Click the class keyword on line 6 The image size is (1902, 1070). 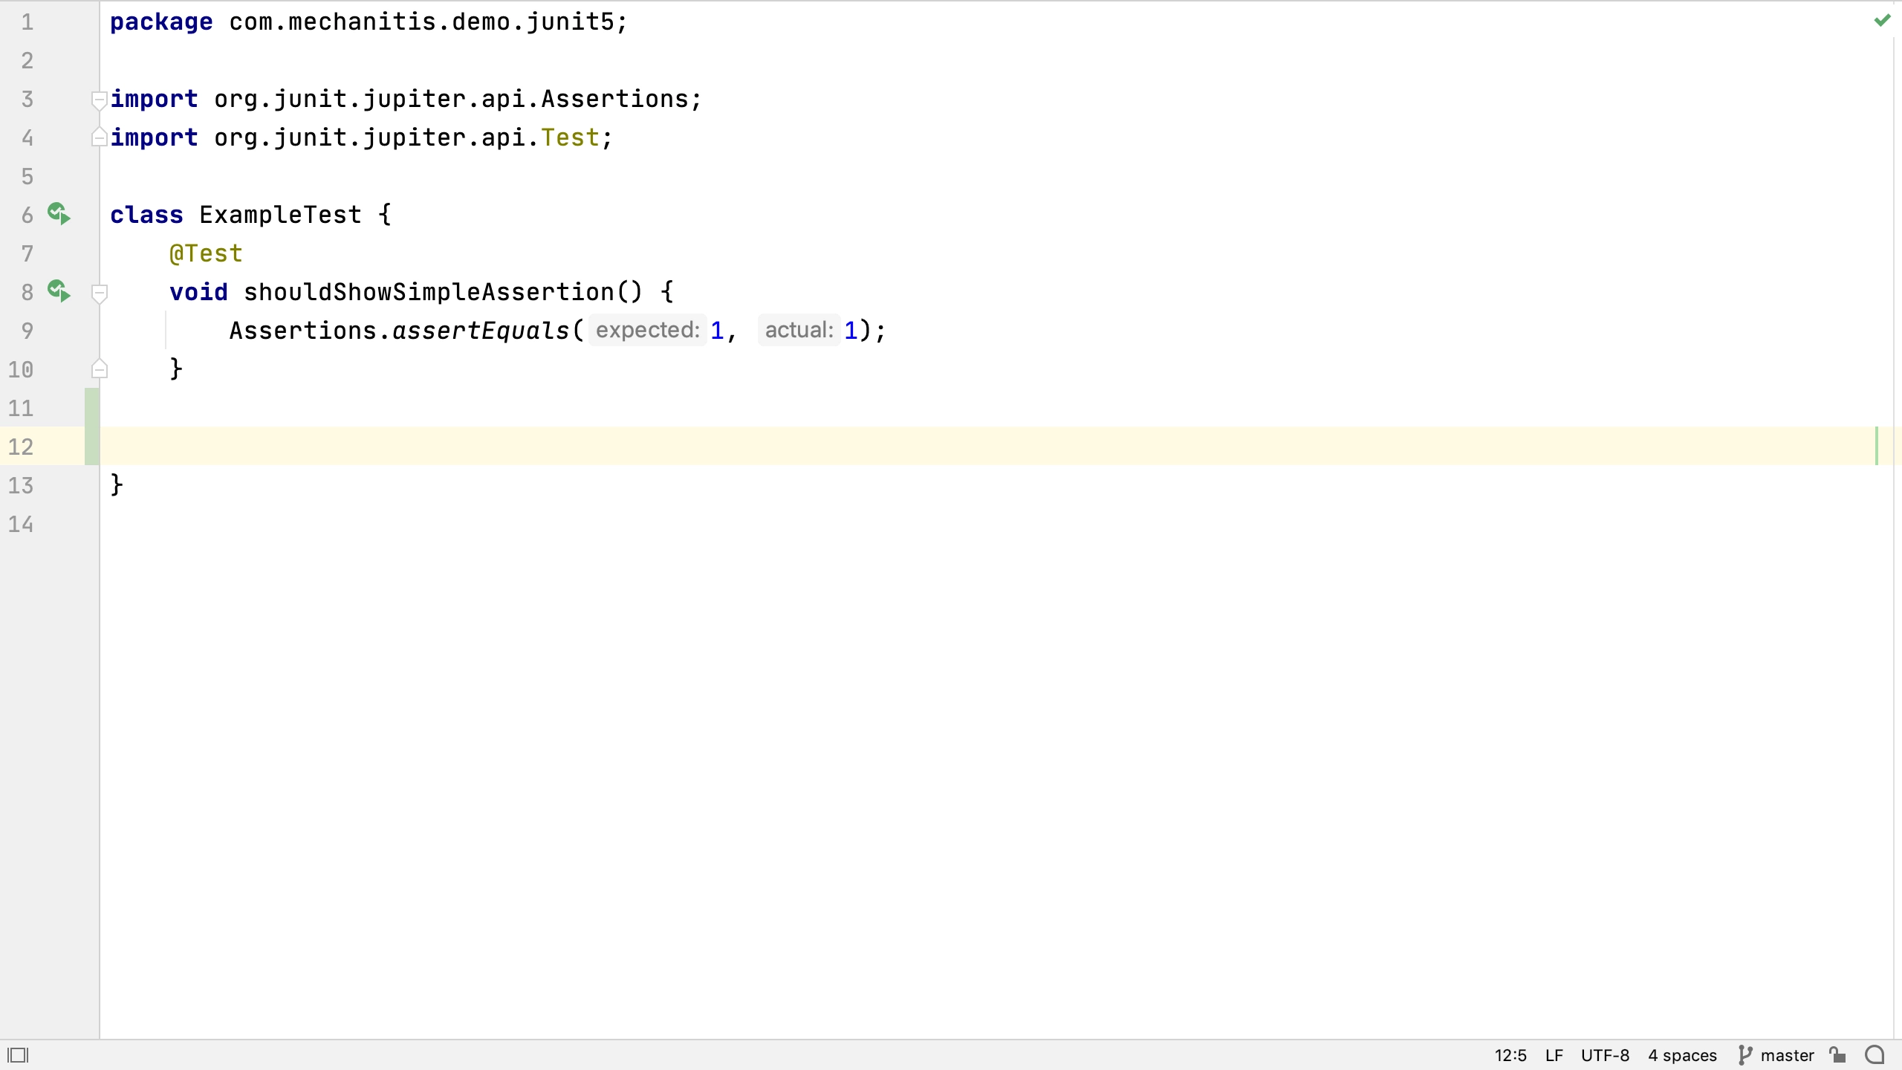[146, 215]
